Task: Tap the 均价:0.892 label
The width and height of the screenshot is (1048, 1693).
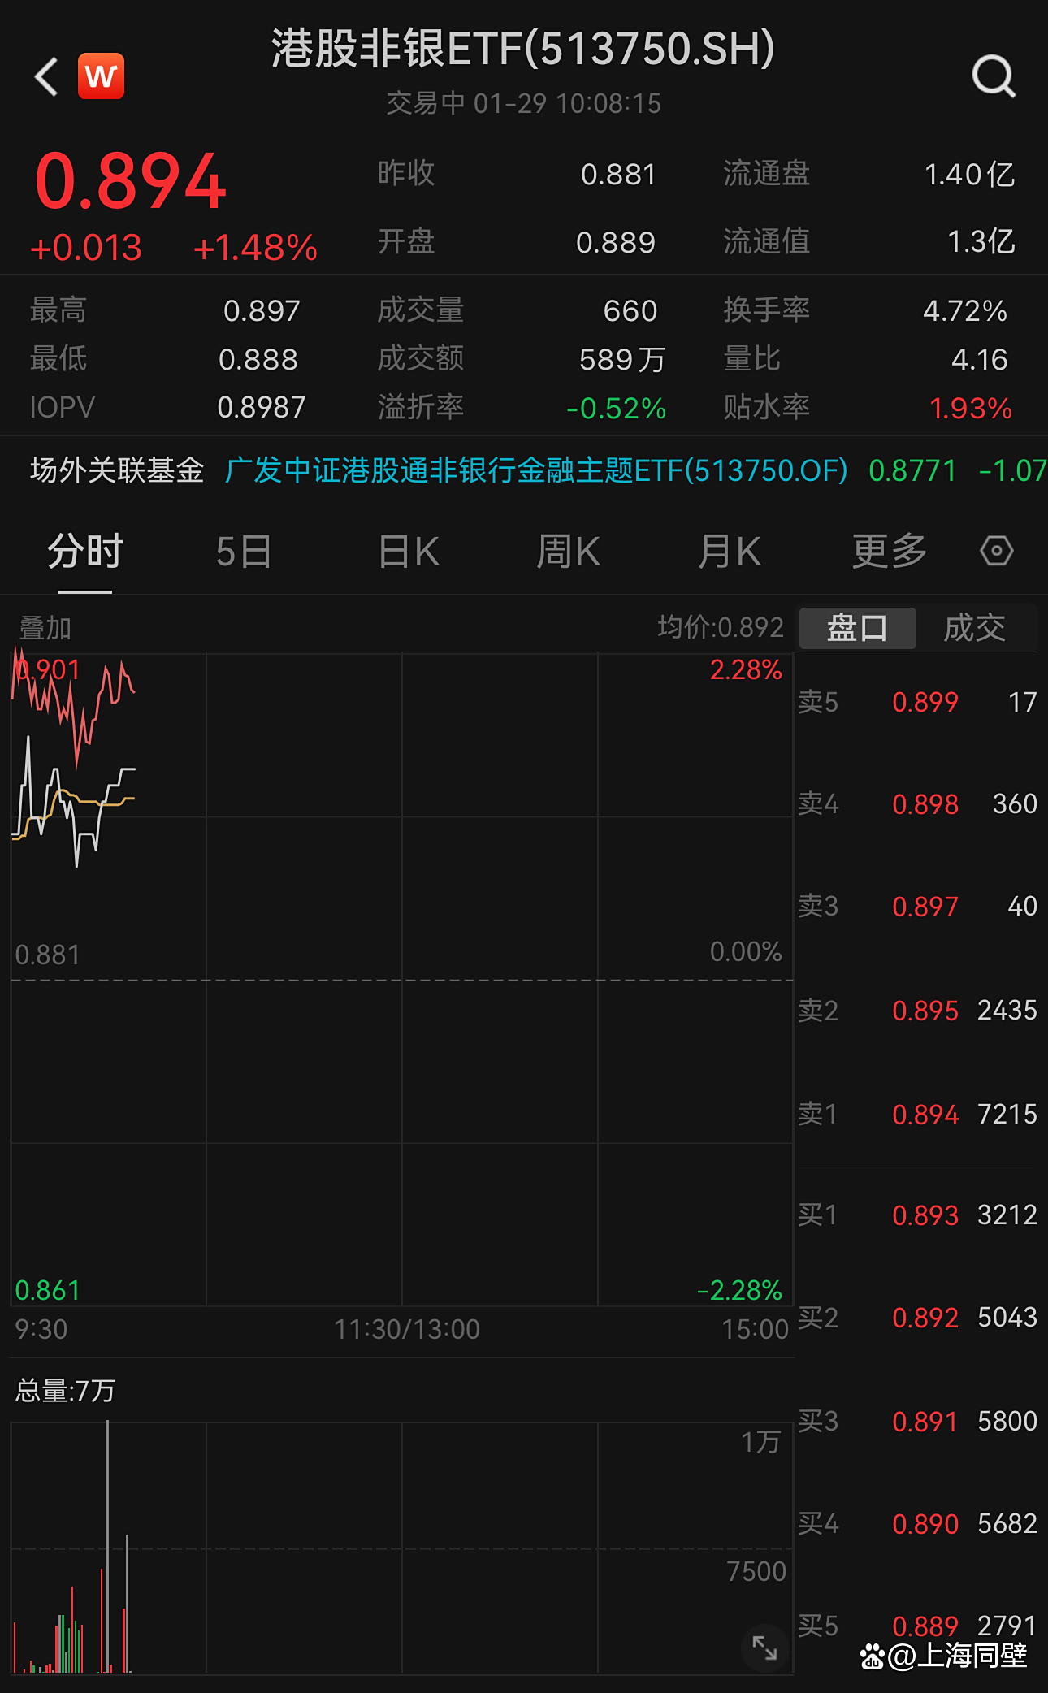Action: pos(721,627)
